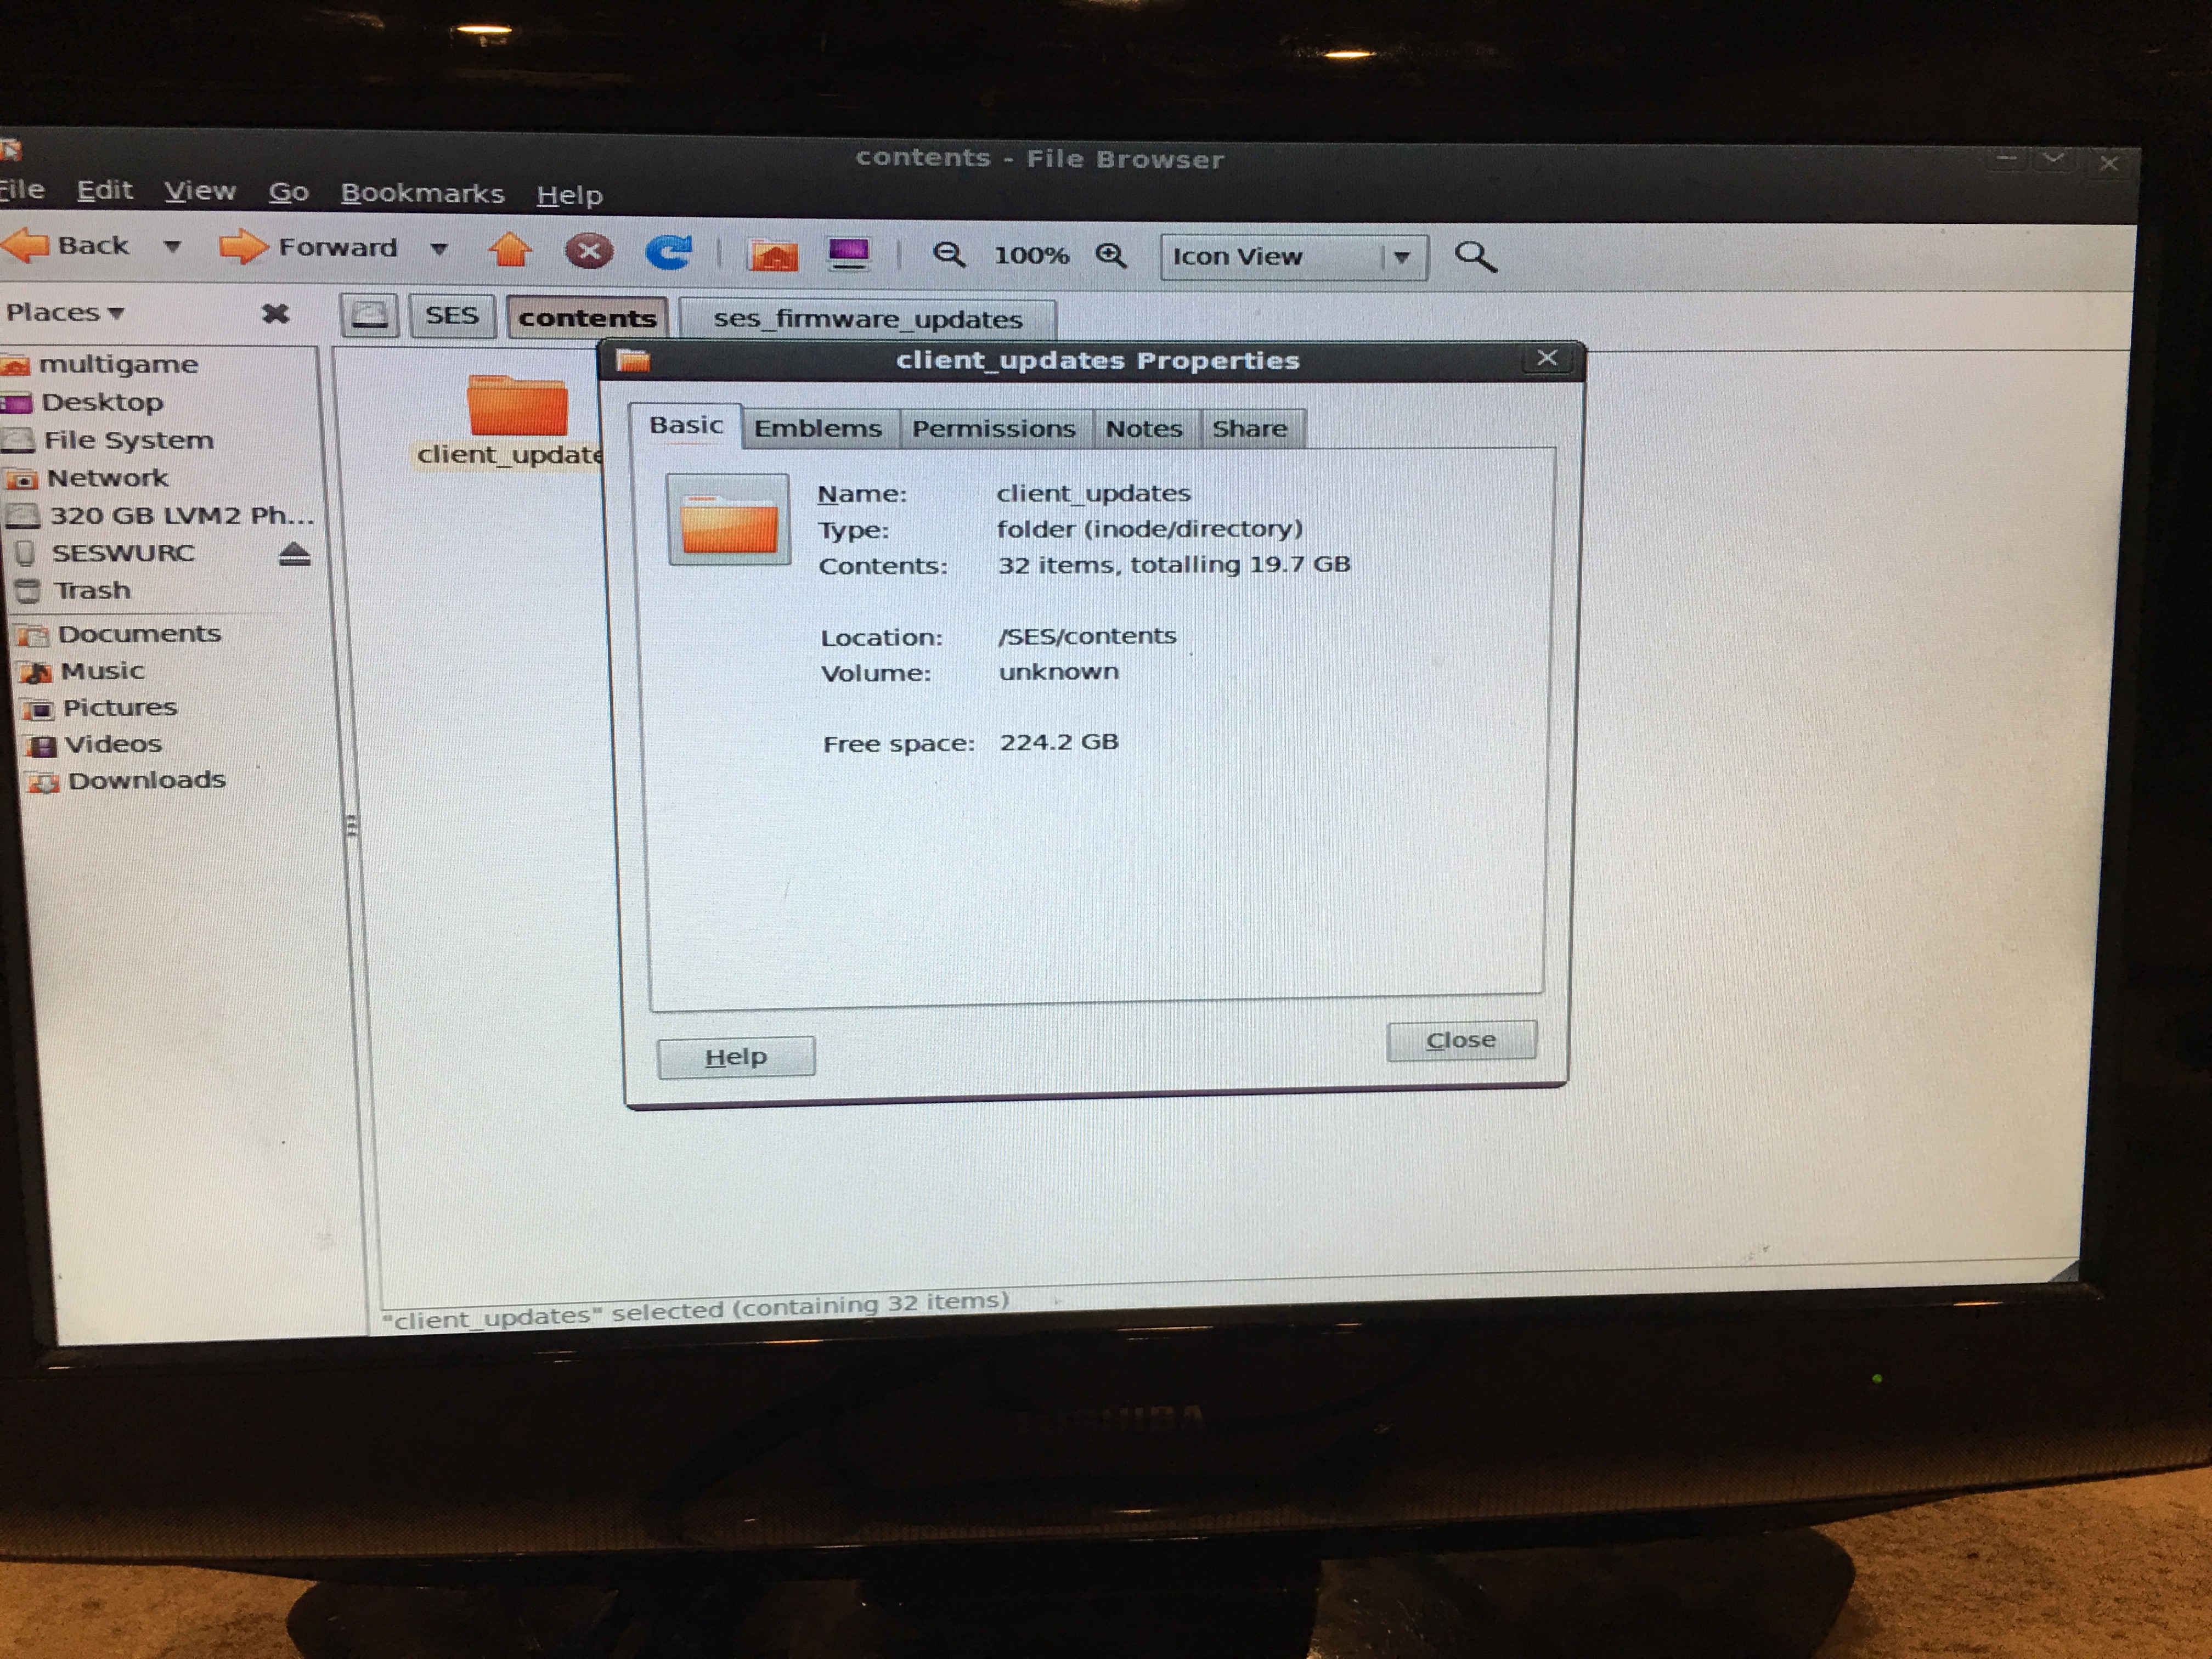Open the Edit menu
This screenshot has width=2212, height=1659.
104,190
